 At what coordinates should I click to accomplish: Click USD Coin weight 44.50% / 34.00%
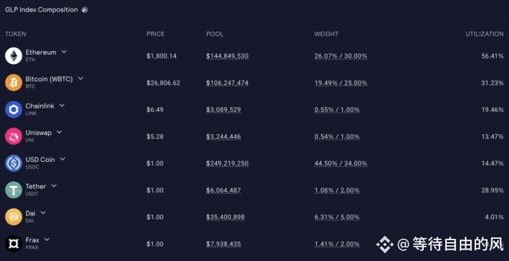(x=341, y=164)
